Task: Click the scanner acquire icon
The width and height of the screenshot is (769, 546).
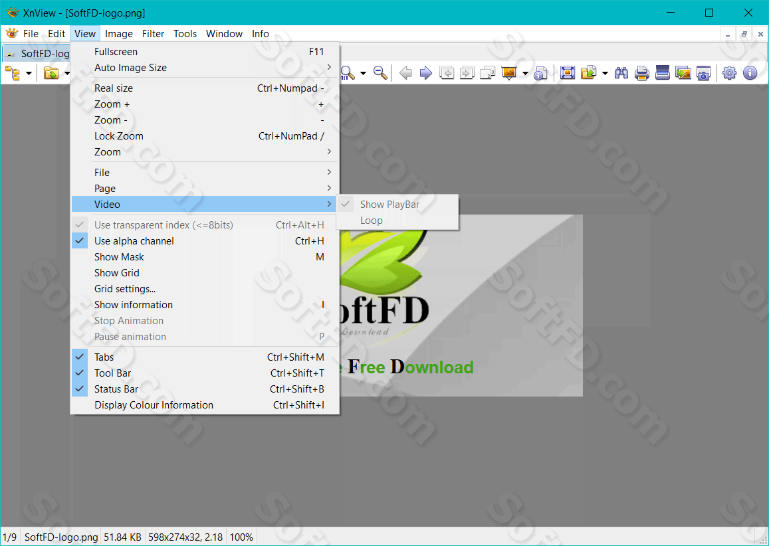Action: (x=662, y=74)
